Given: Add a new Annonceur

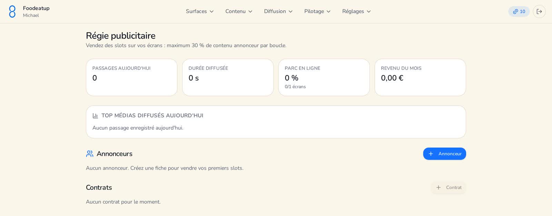Looking at the screenshot, I should (x=444, y=154).
